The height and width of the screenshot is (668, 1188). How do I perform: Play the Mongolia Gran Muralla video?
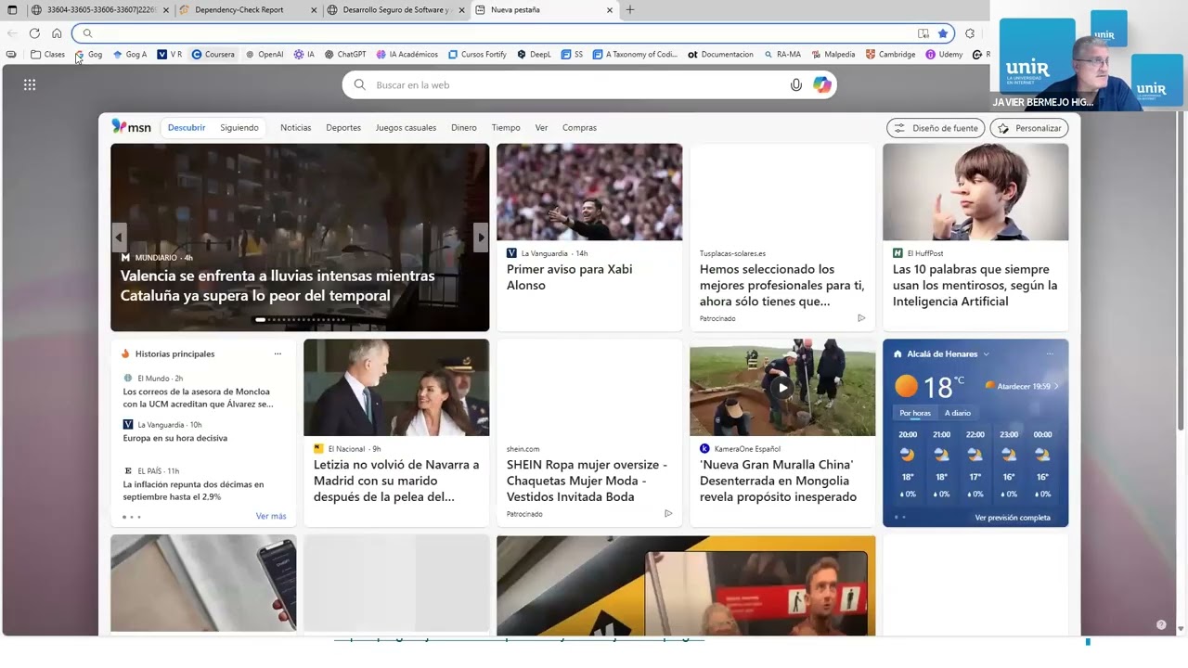coord(782,388)
